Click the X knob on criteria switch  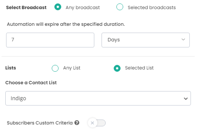click(92, 123)
